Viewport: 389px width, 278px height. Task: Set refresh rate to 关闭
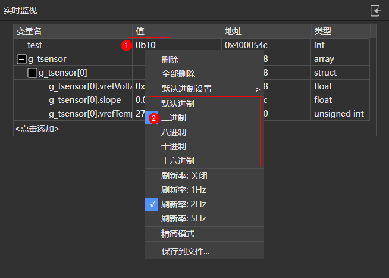(x=184, y=176)
